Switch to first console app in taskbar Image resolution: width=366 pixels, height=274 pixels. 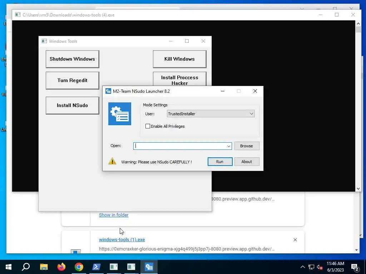[114, 267]
